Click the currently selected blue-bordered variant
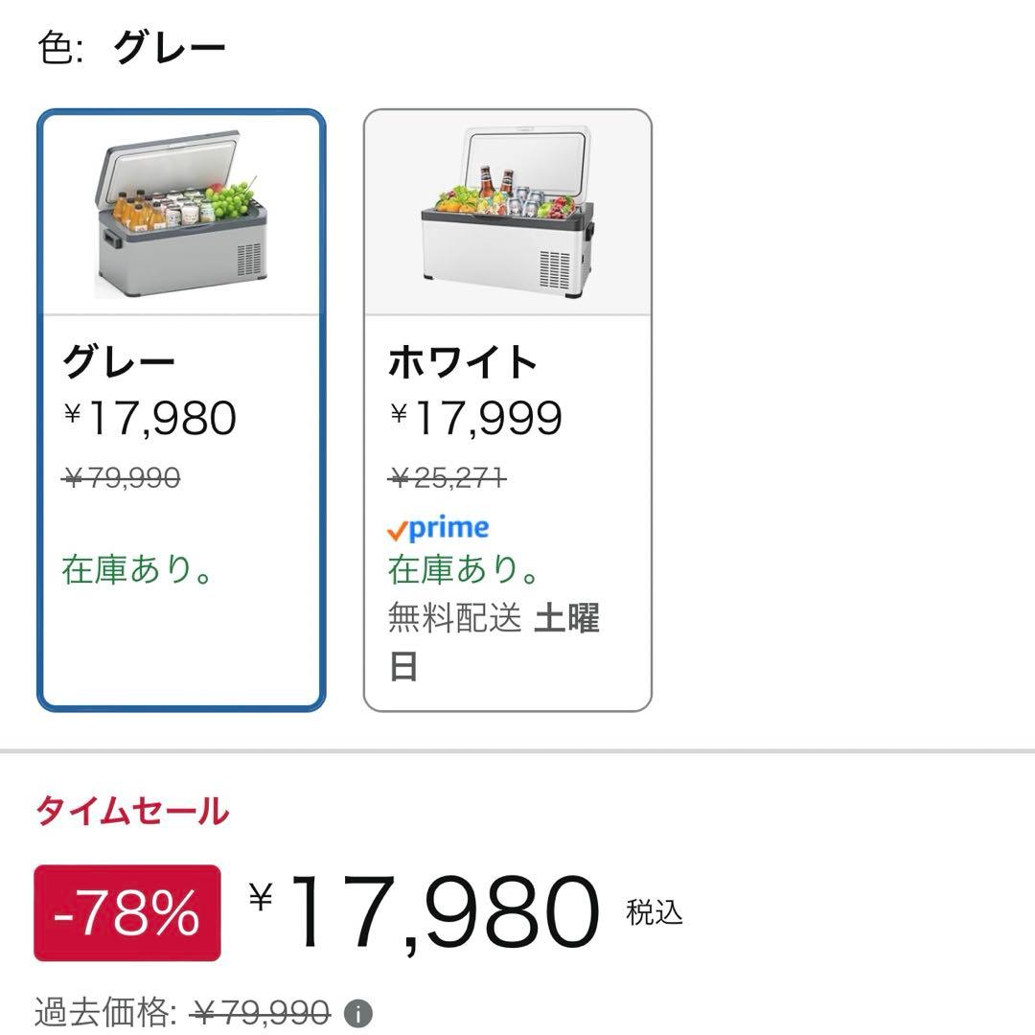 coord(181,407)
